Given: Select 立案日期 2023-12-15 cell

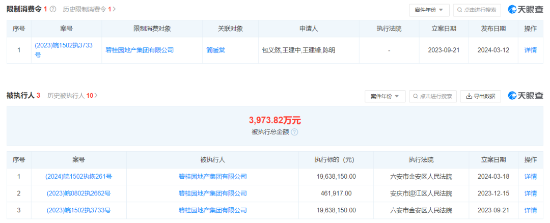Looking at the screenshot, I should tap(493, 193).
